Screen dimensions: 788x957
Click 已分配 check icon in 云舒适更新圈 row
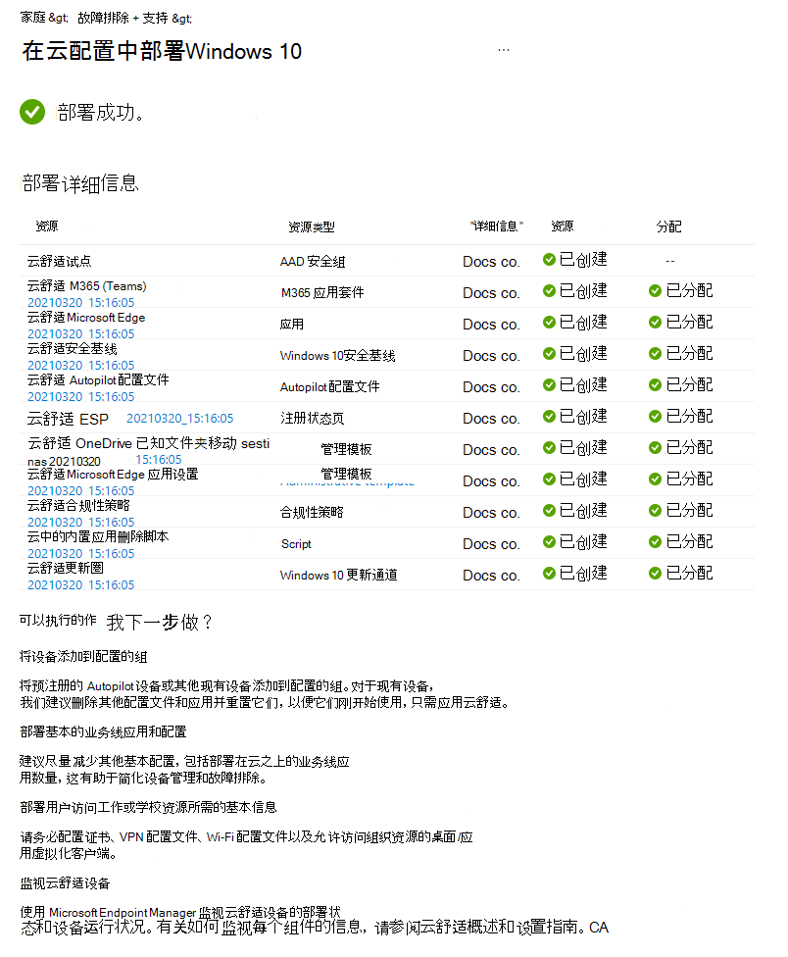coord(655,573)
